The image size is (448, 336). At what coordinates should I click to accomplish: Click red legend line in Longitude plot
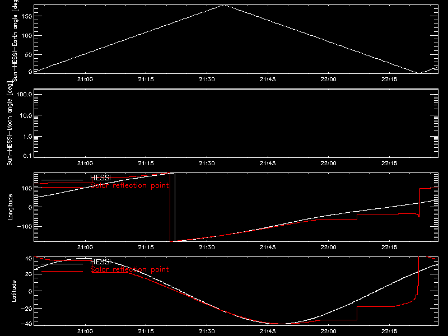[x=62, y=188]
